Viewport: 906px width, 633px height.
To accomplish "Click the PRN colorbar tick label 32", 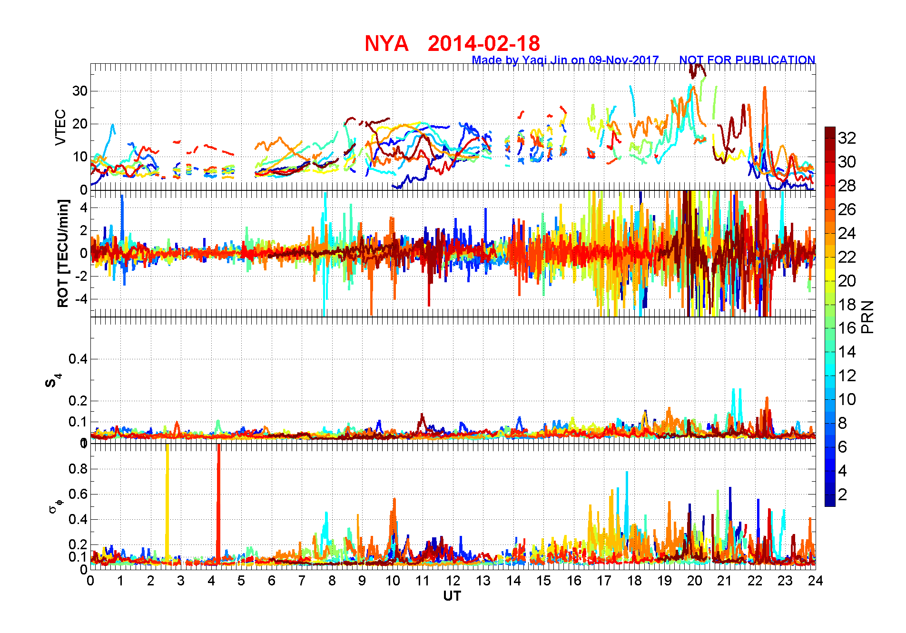I will pos(847,138).
